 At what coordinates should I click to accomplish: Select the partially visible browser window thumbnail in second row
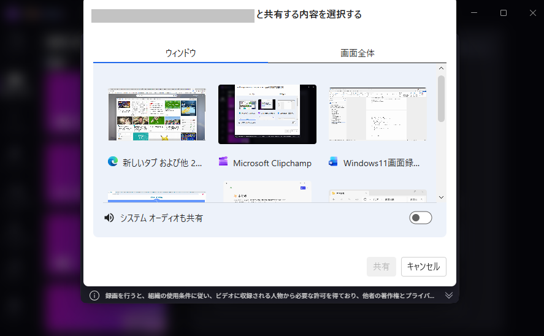157,197
